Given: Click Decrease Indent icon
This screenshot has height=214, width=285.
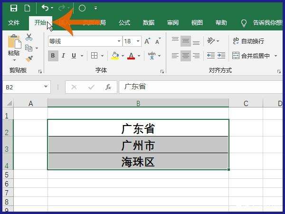Looking at the screenshot, I should [x=211, y=56].
